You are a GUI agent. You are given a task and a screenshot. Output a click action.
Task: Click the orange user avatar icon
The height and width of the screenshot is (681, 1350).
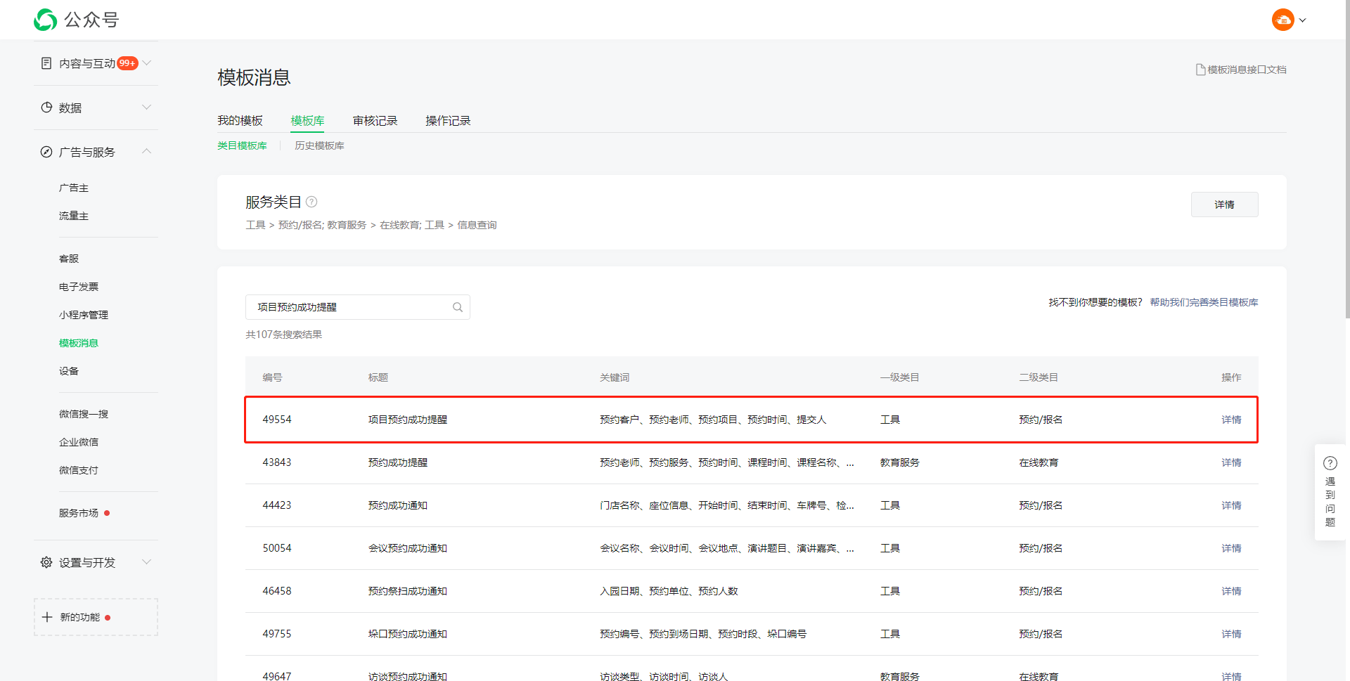coord(1282,20)
